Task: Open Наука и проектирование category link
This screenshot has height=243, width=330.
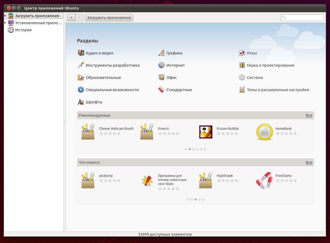Action: tap(271, 65)
